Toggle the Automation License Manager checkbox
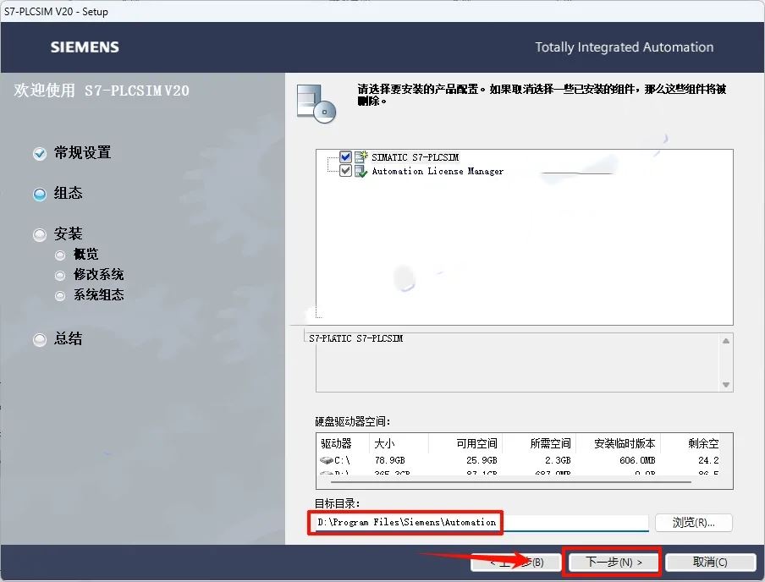This screenshot has width=765, height=582. (345, 171)
